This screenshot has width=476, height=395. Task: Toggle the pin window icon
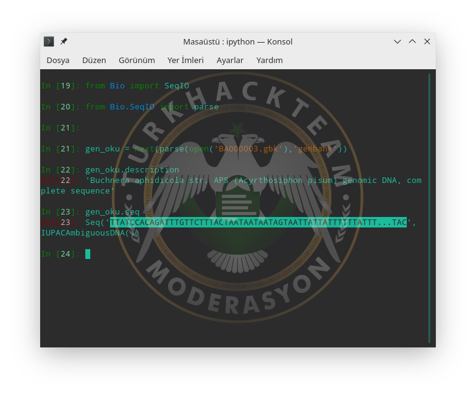pos(64,41)
